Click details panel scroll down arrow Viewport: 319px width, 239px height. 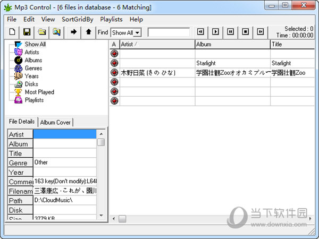tap(101, 215)
